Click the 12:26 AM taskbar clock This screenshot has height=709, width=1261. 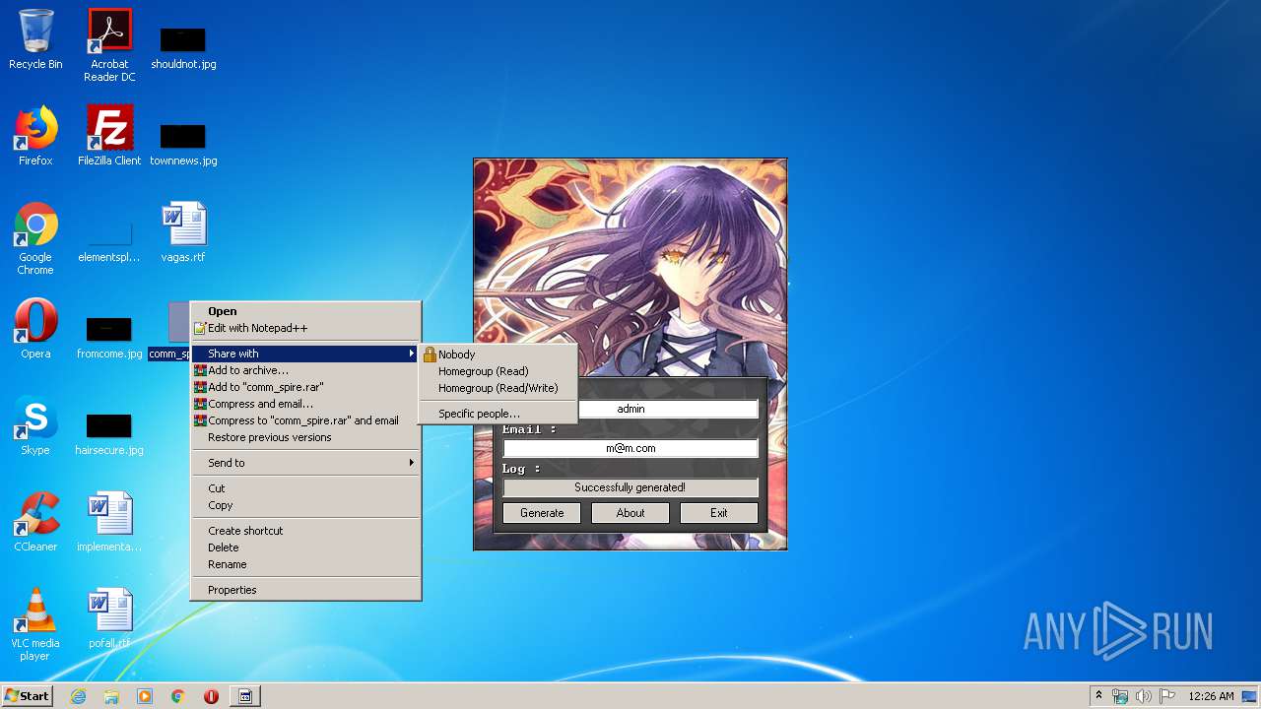1211,696
